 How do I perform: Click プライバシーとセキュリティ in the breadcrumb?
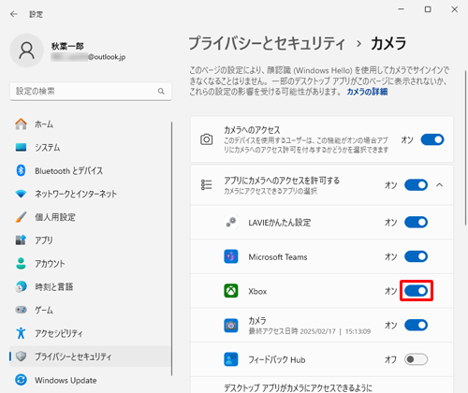click(267, 43)
